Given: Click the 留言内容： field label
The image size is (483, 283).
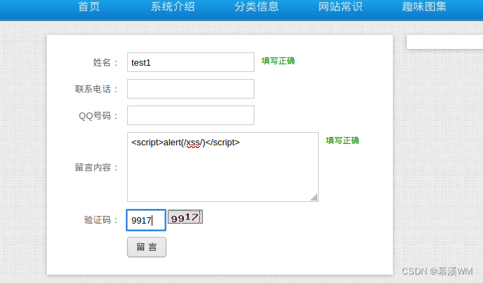Looking at the screenshot, I should 96,167.
